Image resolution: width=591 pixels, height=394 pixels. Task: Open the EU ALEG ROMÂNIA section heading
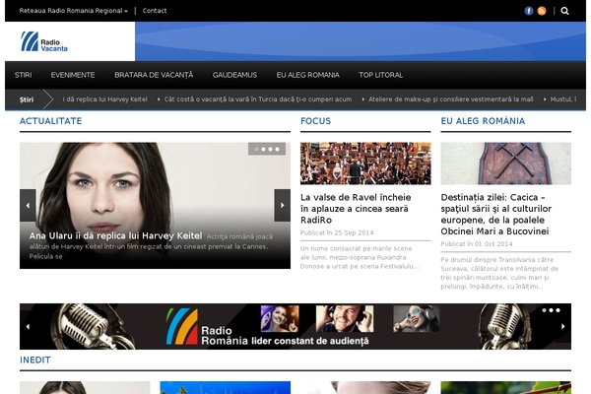pyautogui.click(x=483, y=121)
